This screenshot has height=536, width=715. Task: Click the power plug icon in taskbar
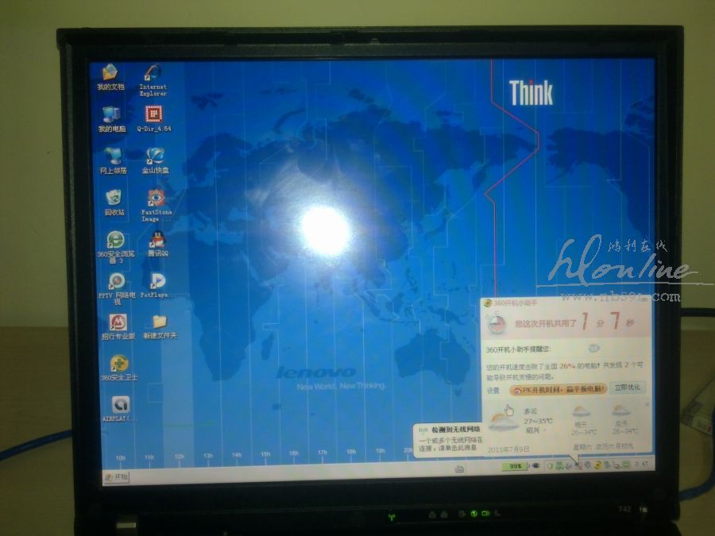click(535, 466)
